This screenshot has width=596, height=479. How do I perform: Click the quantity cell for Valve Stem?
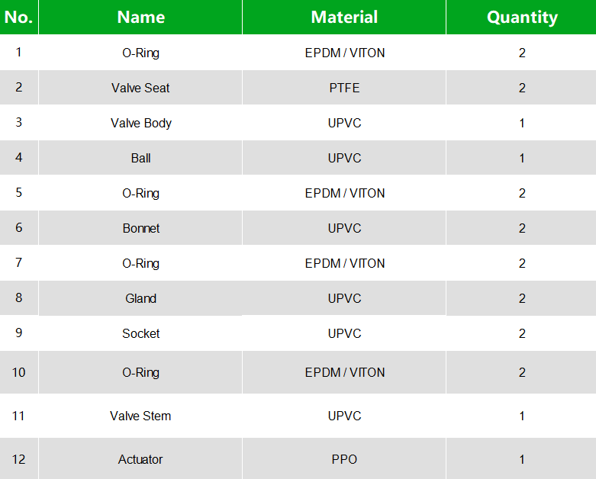tap(522, 416)
